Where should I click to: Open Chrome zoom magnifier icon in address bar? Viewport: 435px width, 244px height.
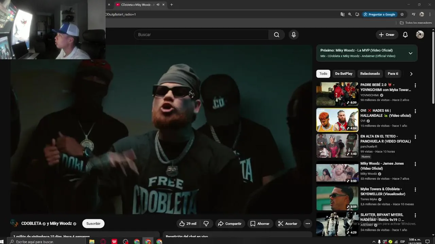(x=350, y=14)
